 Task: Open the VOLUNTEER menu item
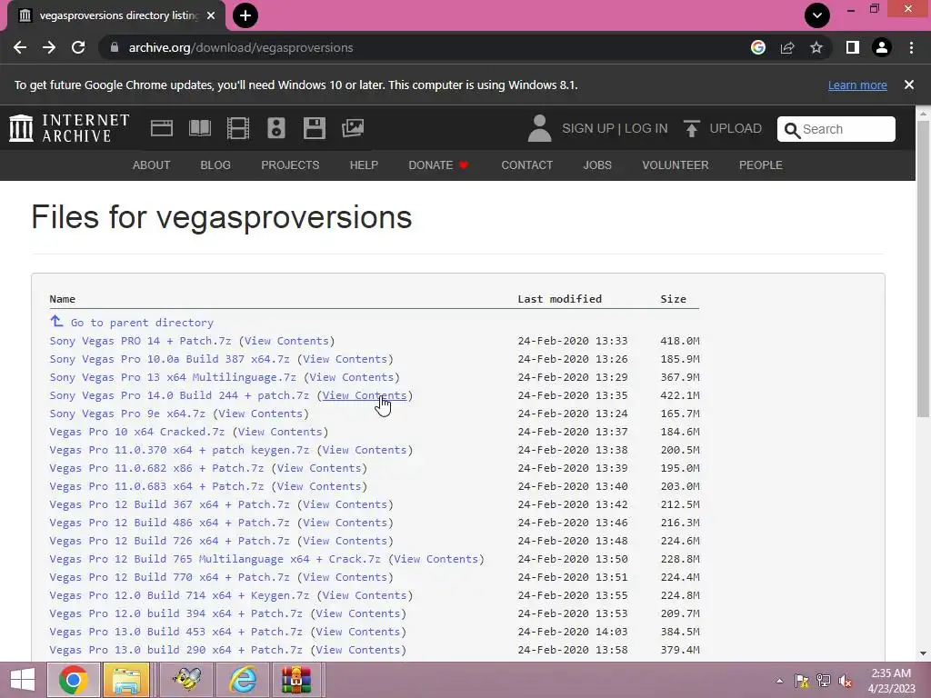point(676,165)
